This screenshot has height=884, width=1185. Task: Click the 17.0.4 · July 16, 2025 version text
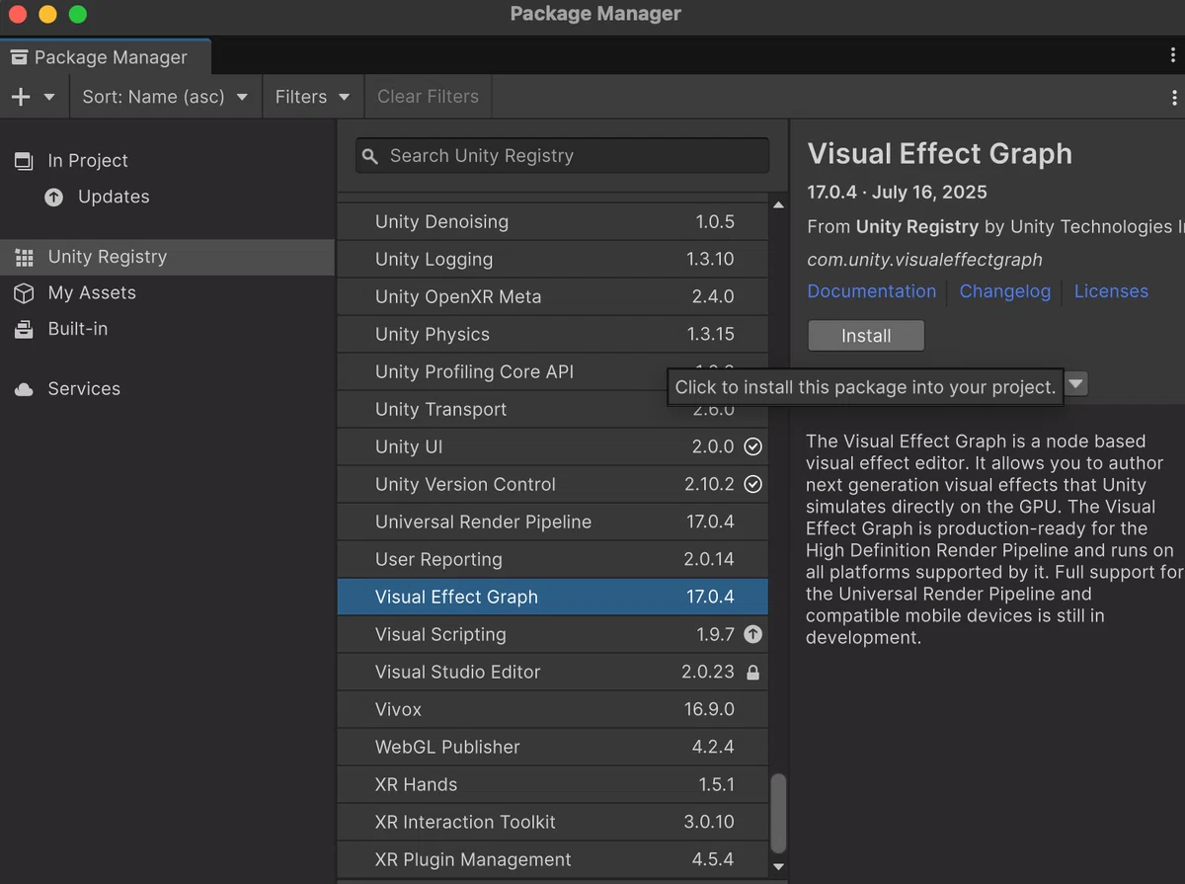coord(897,193)
